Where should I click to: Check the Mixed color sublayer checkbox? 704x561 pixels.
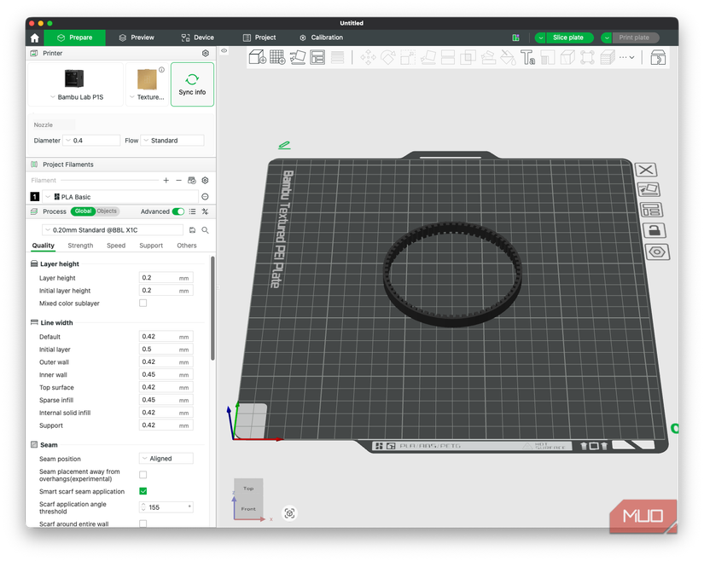pyautogui.click(x=143, y=304)
